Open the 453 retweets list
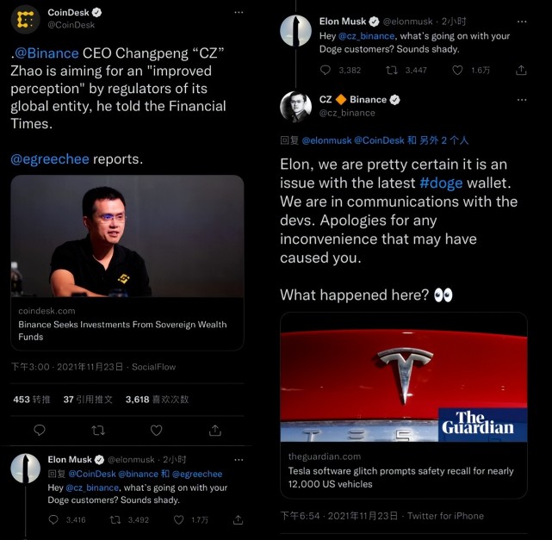The height and width of the screenshot is (540, 552). [32, 399]
